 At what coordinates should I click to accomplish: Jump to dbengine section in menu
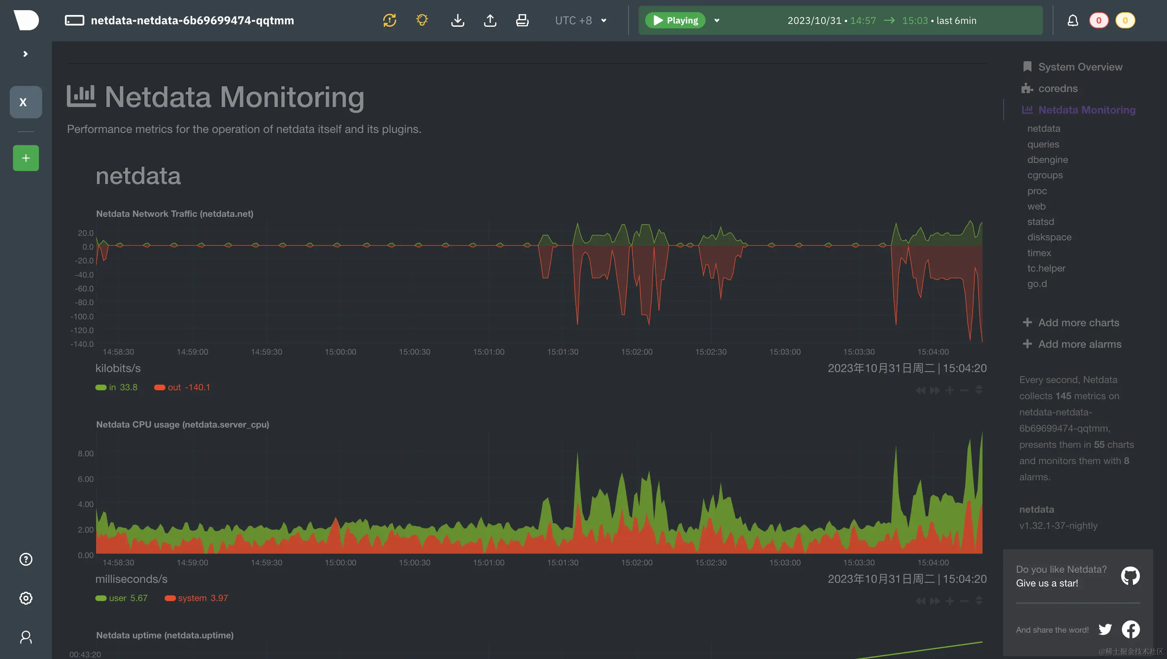click(1047, 159)
